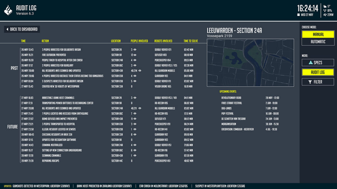This screenshot has width=337, height=189.
Task: Select the calendar icon beside Wed 27 May
Action: tap(298, 14)
